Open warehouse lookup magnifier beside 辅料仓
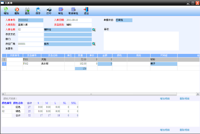The width and height of the screenshot is (200, 134). (x=94, y=29)
